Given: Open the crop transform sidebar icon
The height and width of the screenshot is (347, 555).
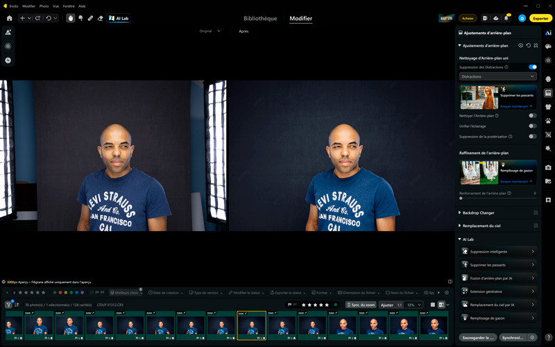Looking at the screenshot, I should (x=548, y=135).
